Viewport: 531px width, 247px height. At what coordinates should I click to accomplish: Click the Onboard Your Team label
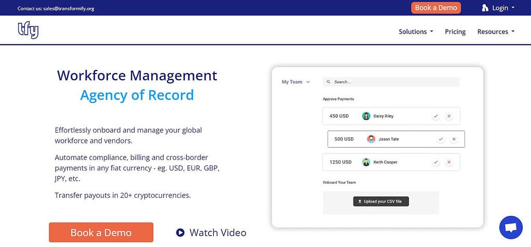pos(339,182)
